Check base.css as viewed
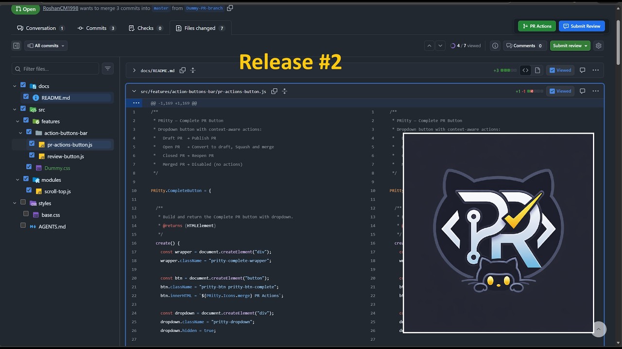This screenshot has width=622, height=349. 26,214
